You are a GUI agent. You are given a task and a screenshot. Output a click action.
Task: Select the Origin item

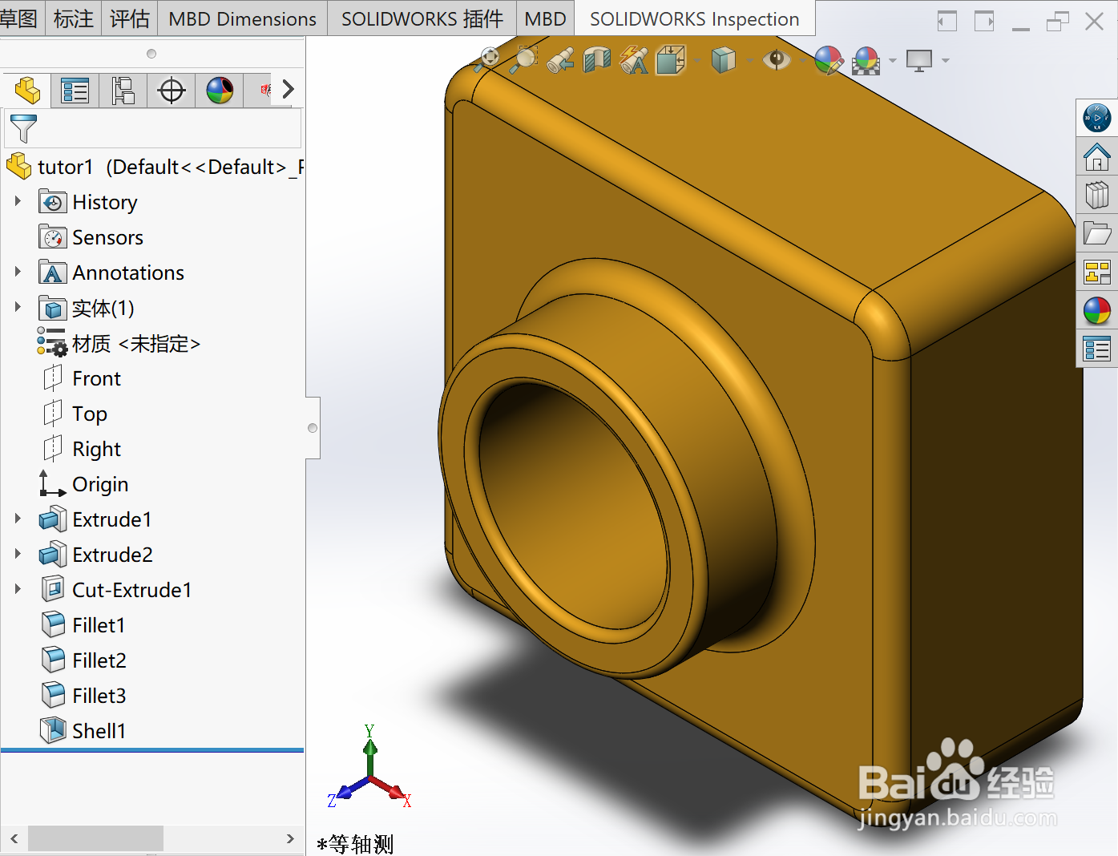99,484
